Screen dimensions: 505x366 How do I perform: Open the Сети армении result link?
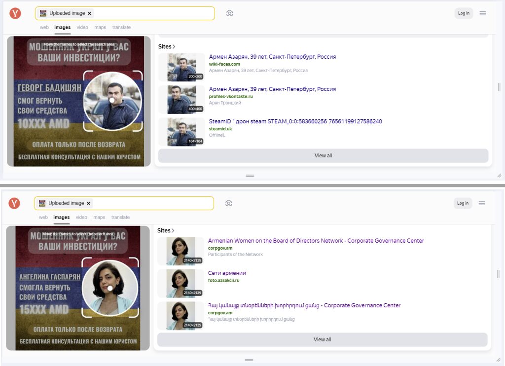[x=227, y=273]
